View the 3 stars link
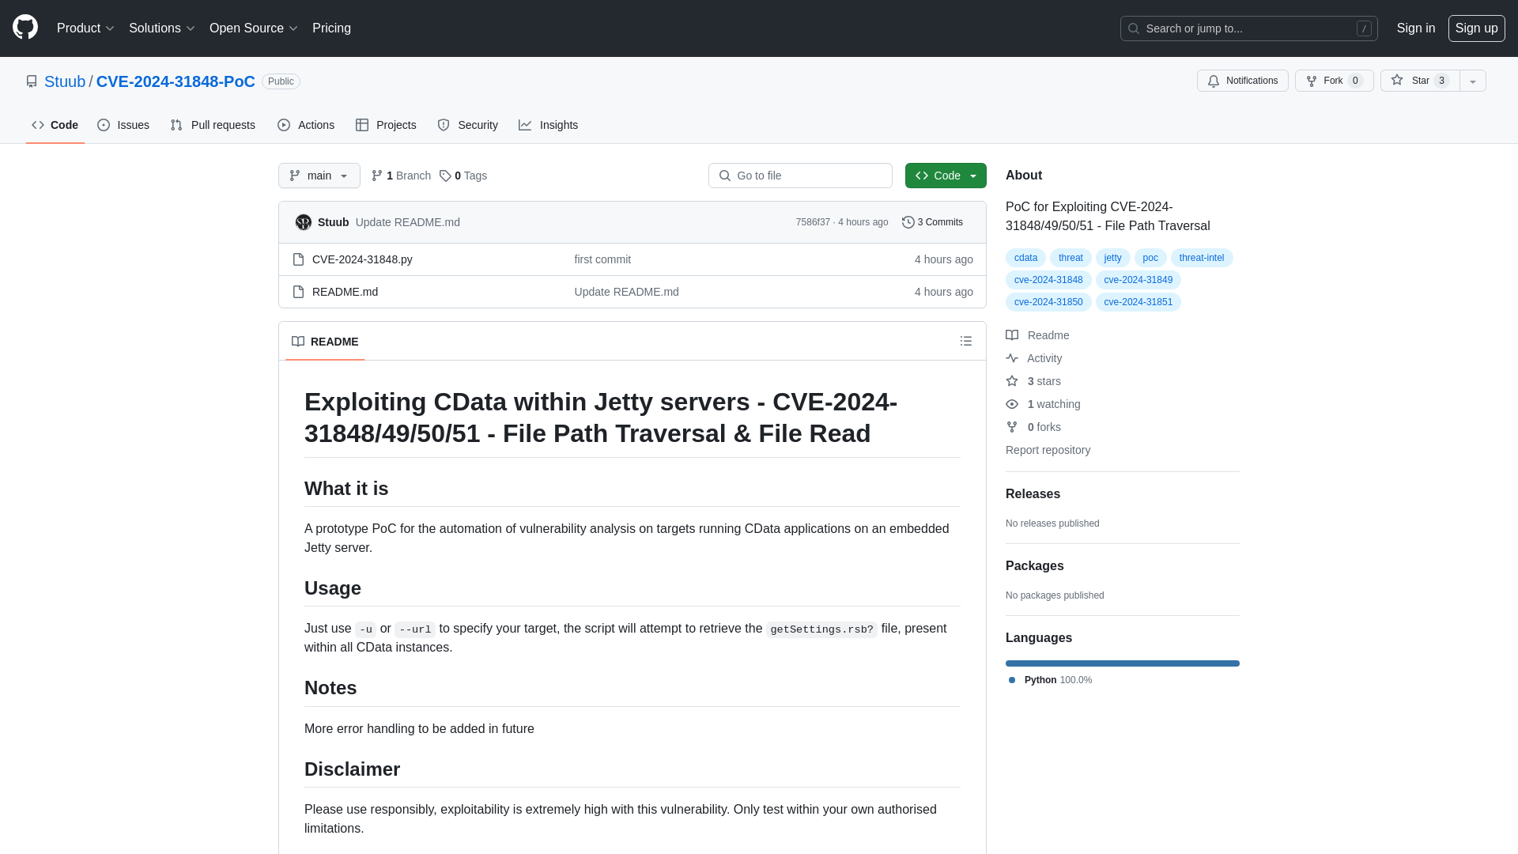Image resolution: width=1518 pixels, height=854 pixels. pyautogui.click(x=1033, y=381)
